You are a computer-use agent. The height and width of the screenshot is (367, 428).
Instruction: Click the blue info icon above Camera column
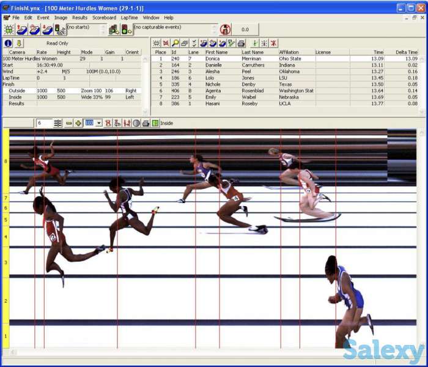(x=9, y=43)
